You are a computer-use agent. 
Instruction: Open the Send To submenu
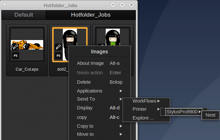100,99
